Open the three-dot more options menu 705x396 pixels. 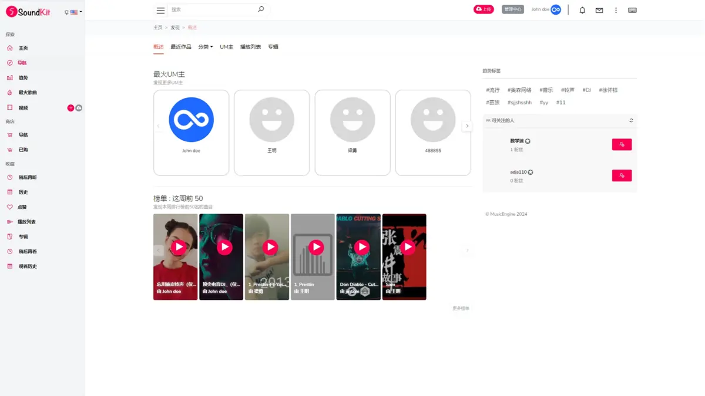(616, 10)
